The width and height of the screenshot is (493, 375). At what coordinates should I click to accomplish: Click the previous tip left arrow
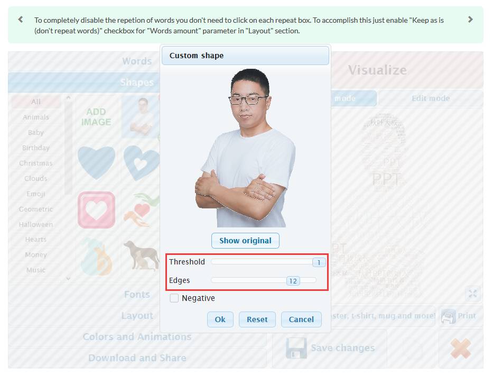point(21,20)
